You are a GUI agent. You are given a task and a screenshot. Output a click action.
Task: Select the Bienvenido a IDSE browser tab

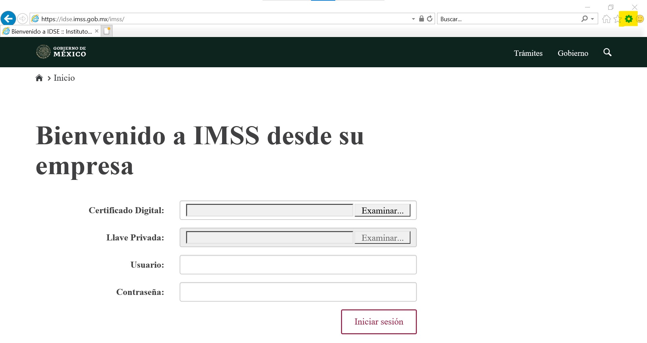point(51,31)
